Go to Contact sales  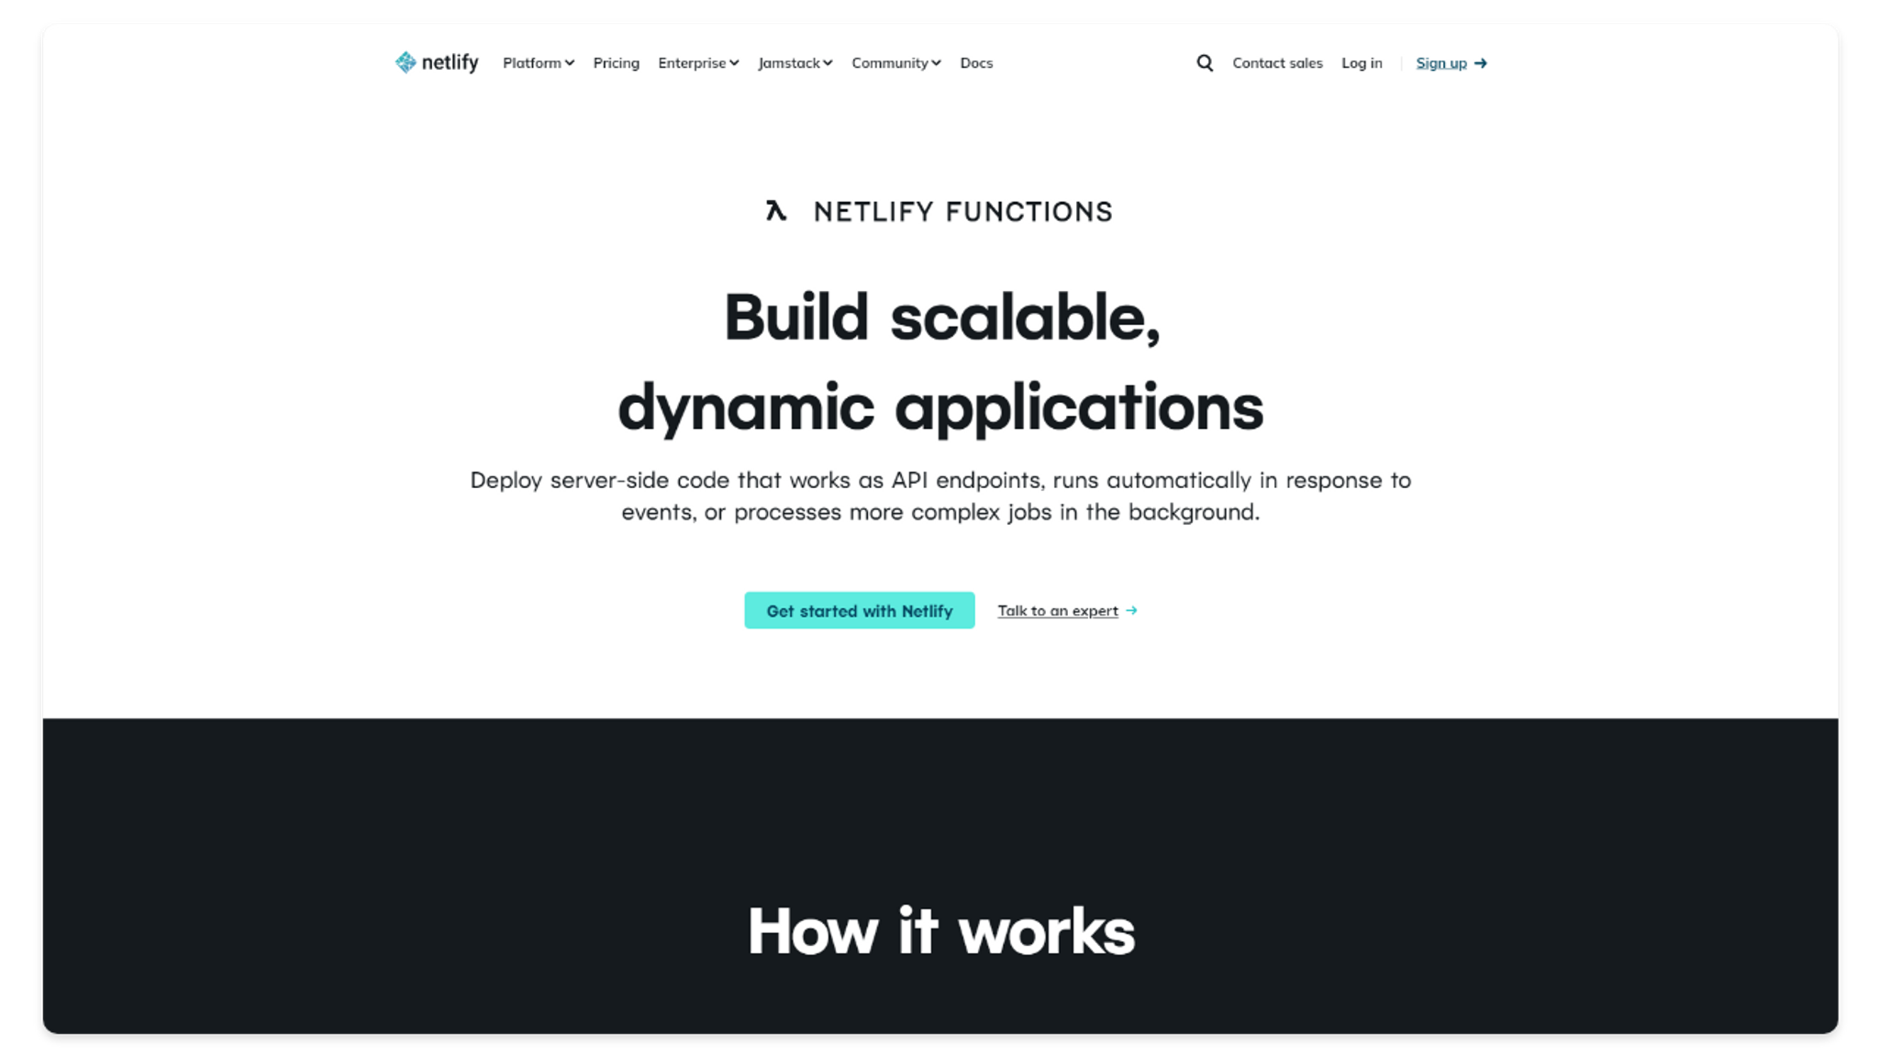(1277, 62)
